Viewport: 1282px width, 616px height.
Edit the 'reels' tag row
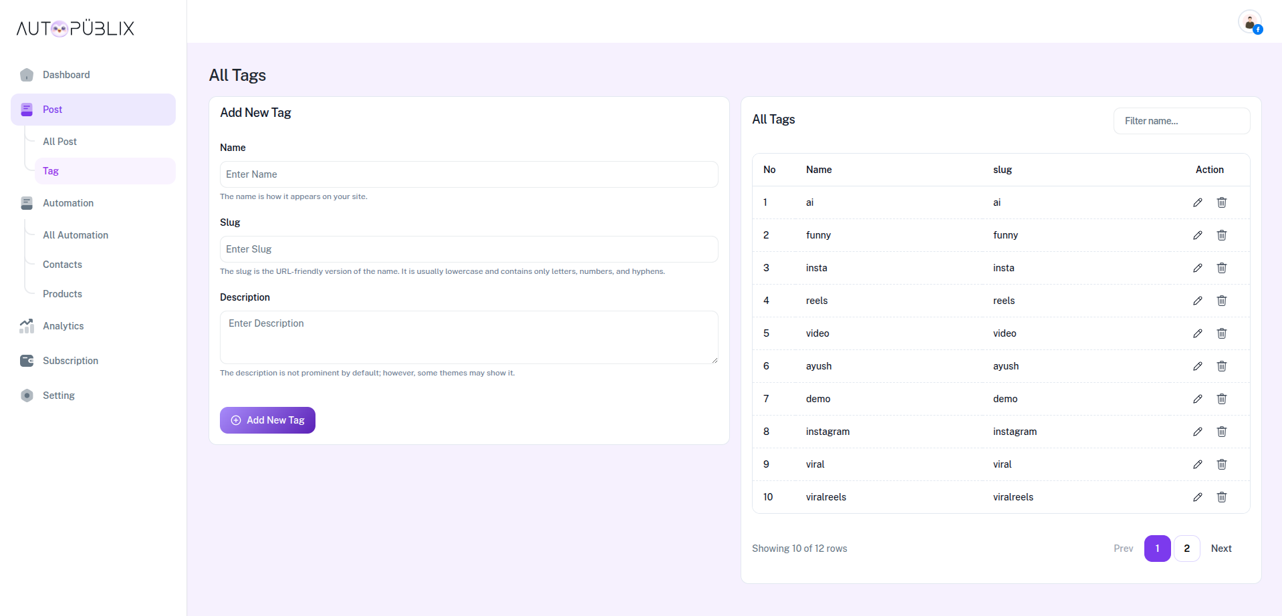pyautogui.click(x=1197, y=301)
